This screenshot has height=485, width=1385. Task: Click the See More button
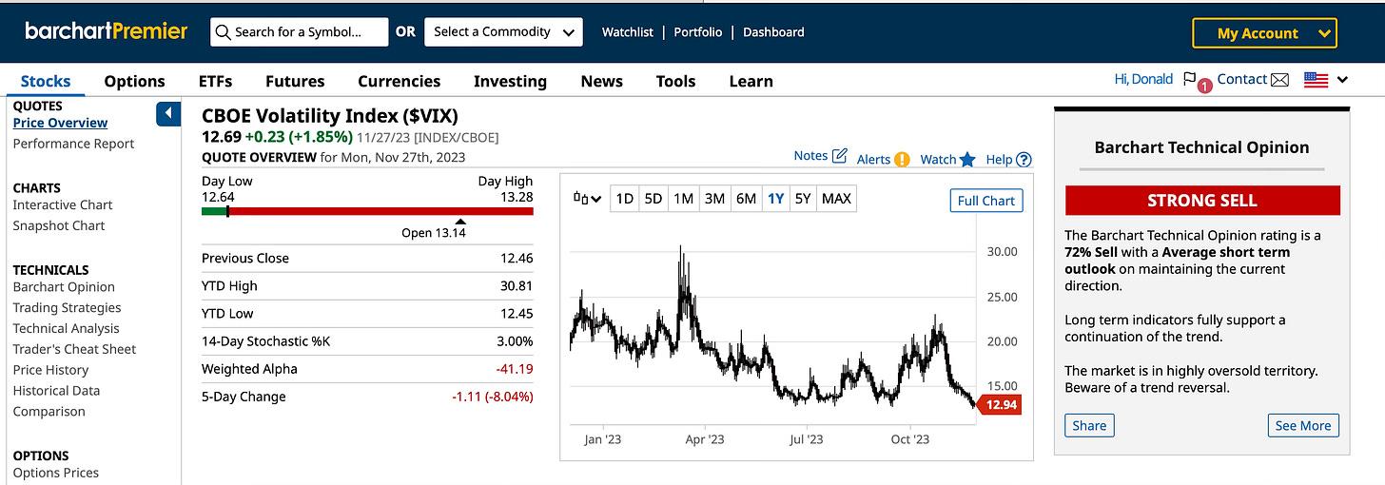pyautogui.click(x=1303, y=425)
